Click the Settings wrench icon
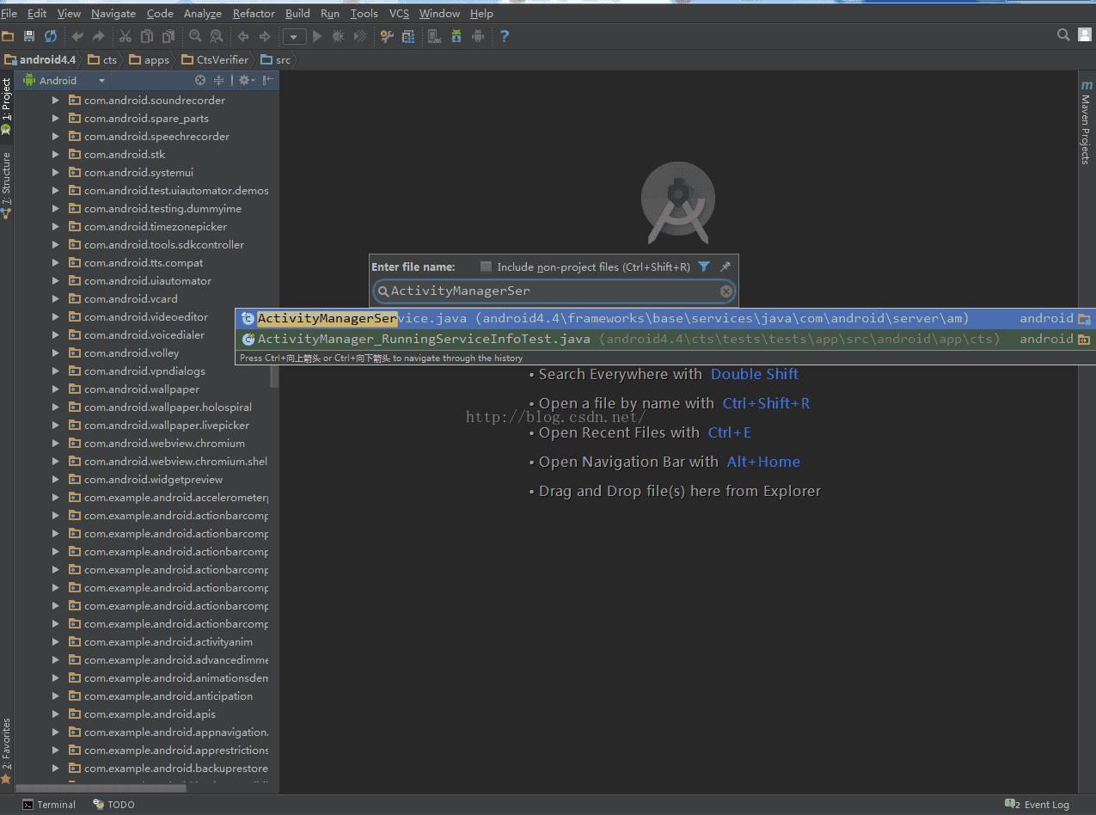1096x815 pixels. [x=387, y=36]
